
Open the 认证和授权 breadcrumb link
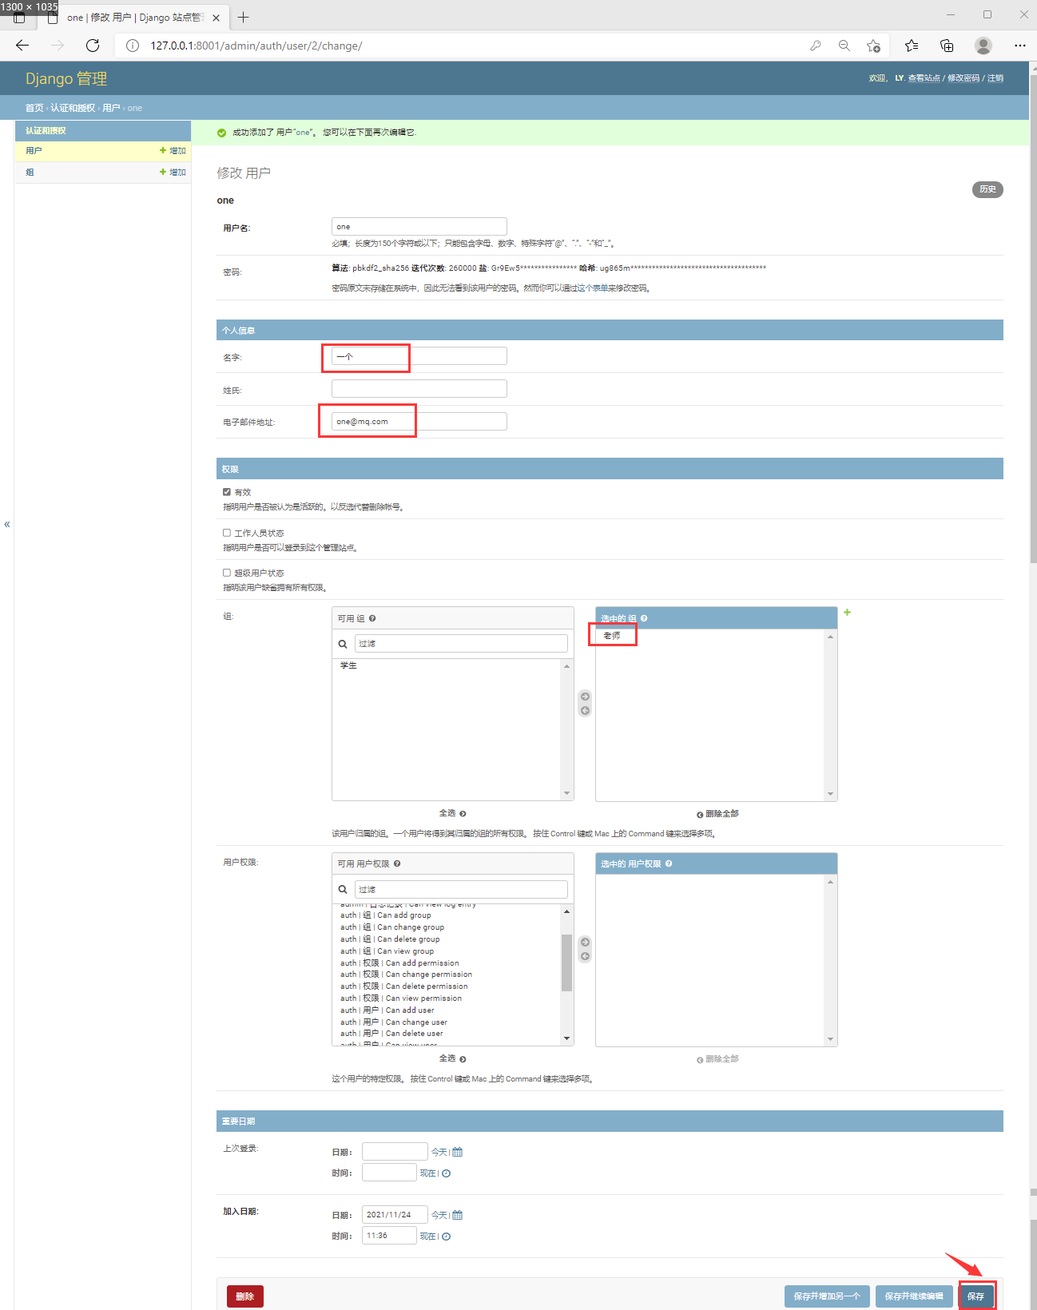point(73,108)
